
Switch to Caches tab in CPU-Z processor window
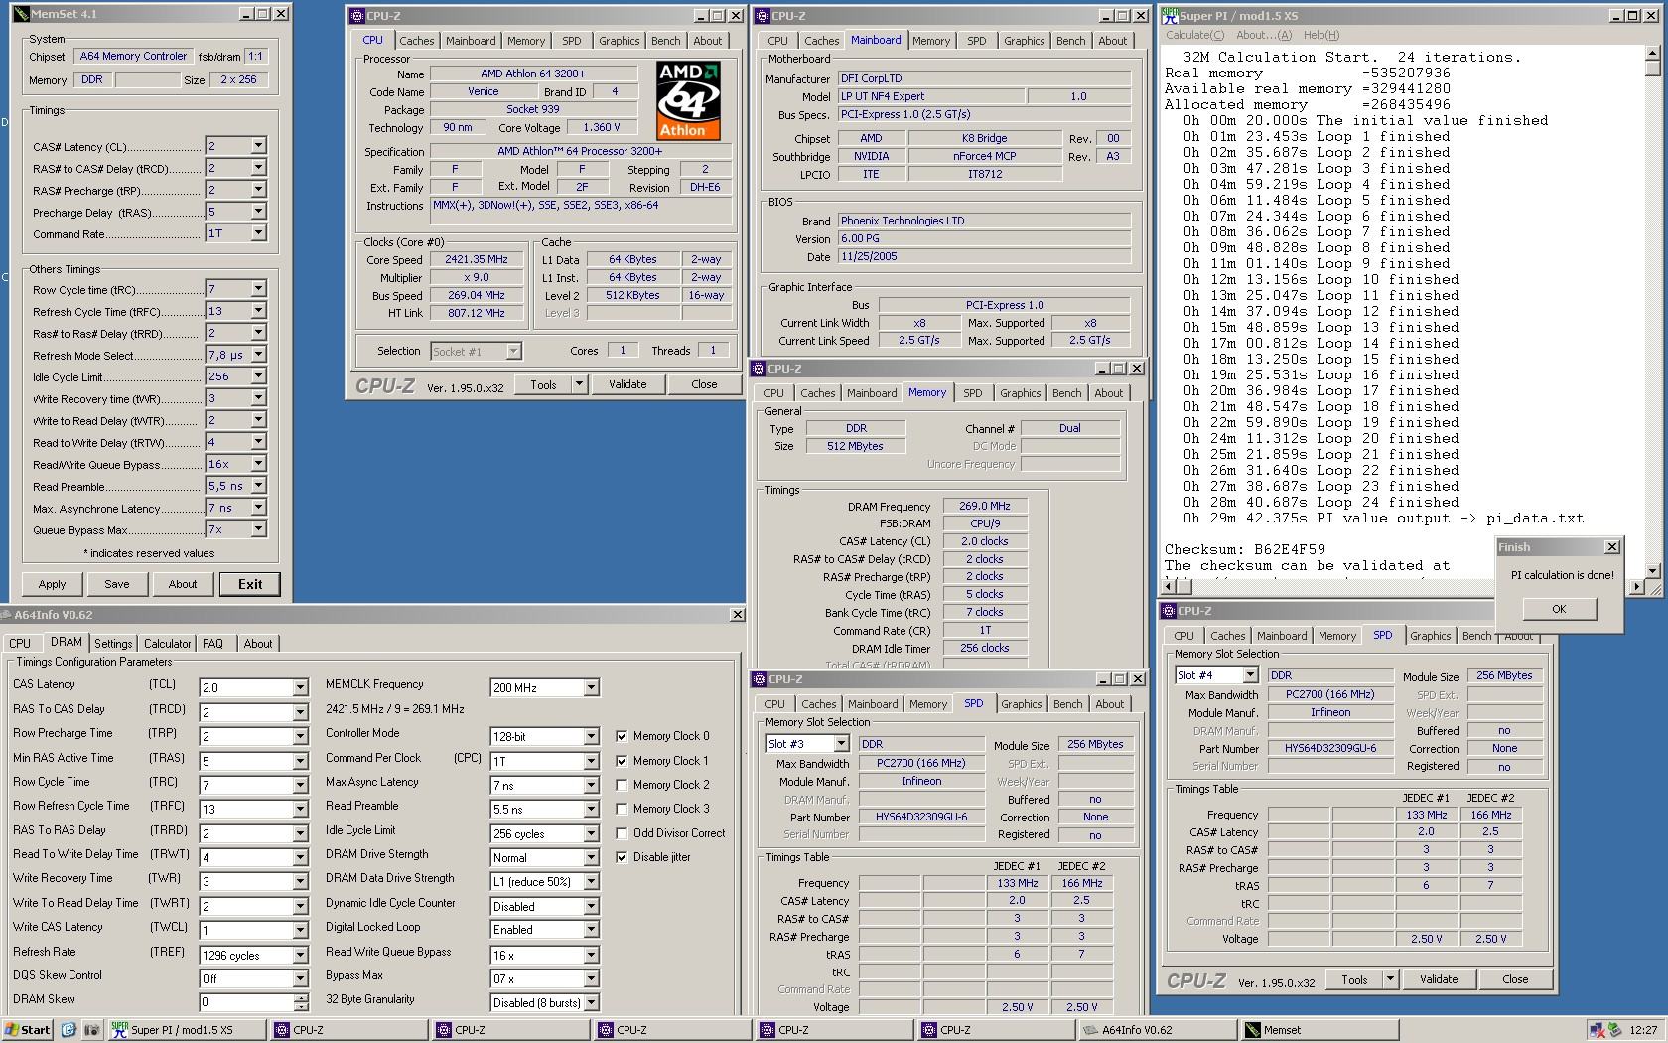click(416, 41)
